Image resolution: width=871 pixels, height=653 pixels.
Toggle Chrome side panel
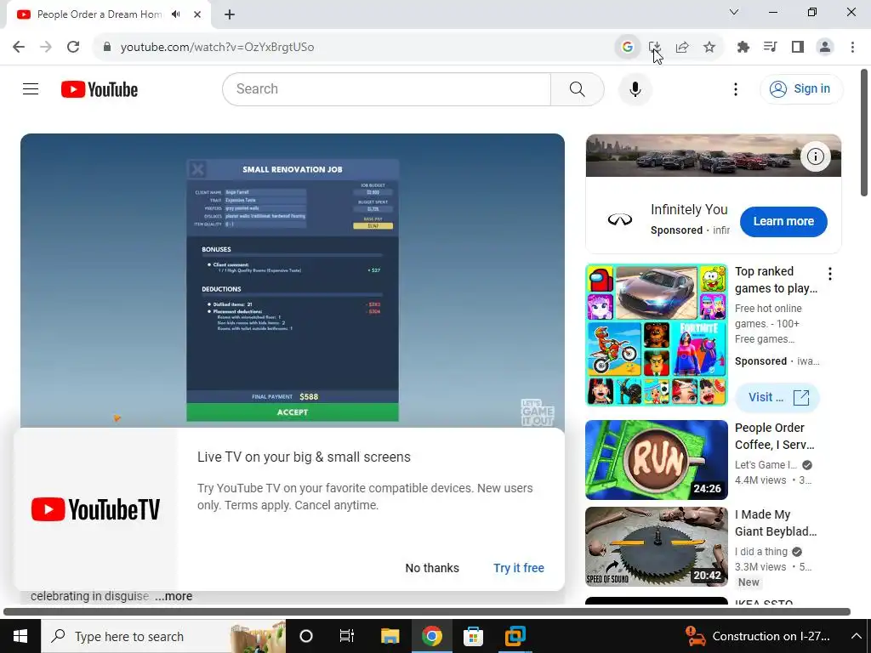[798, 47]
